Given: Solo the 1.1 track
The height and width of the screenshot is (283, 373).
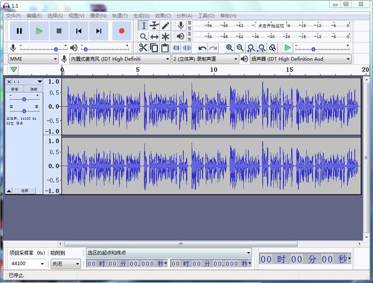Looking at the screenshot, I should point(33,89).
